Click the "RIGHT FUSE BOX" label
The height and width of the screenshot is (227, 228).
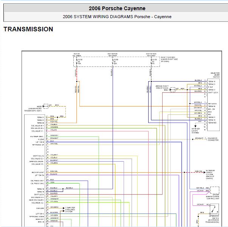tap(168, 57)
